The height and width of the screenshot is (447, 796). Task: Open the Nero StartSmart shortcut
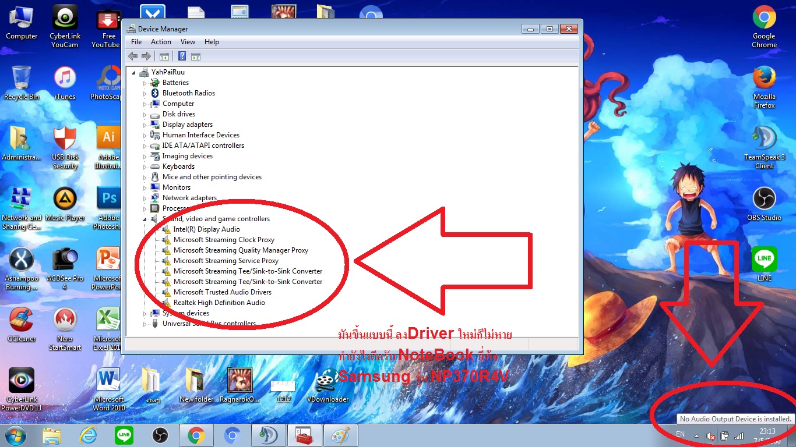(65, 329)
